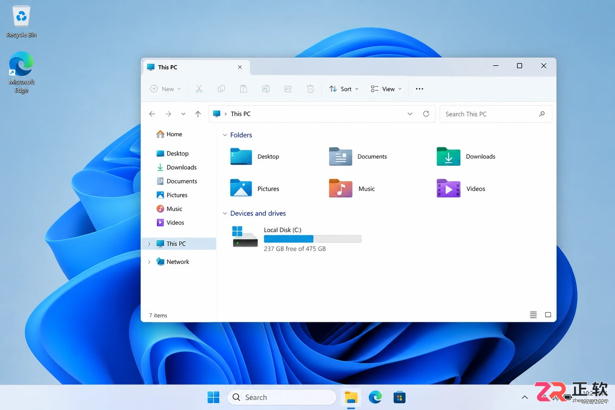
Task: Open the Music folder in main pane
Action: click(x=352, y=188)
